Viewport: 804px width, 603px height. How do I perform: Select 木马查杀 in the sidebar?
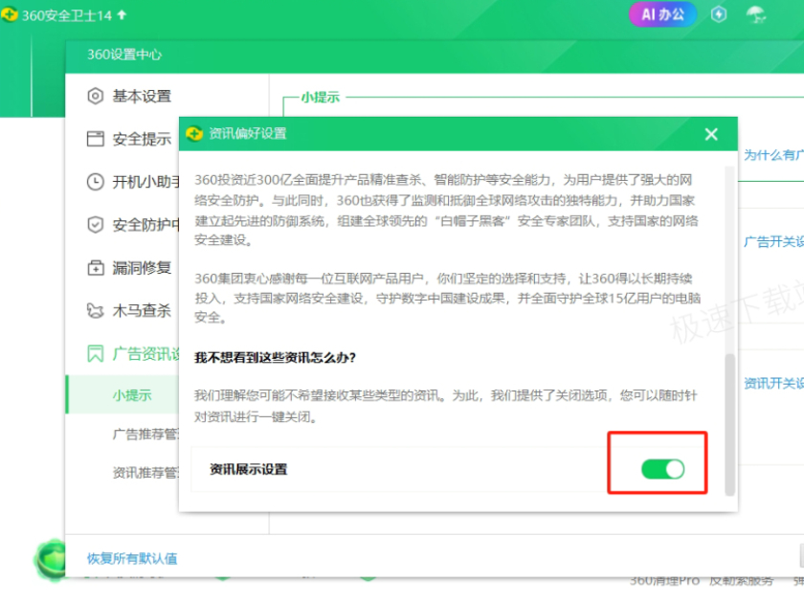[x=142, y=310]
